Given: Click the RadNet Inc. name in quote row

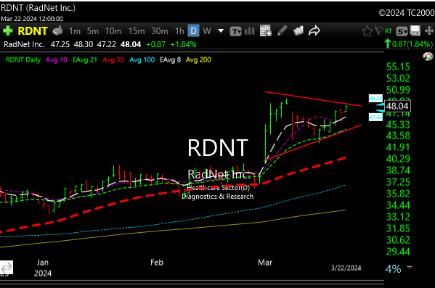Looking at the screenshot, I should coord(24,44).
